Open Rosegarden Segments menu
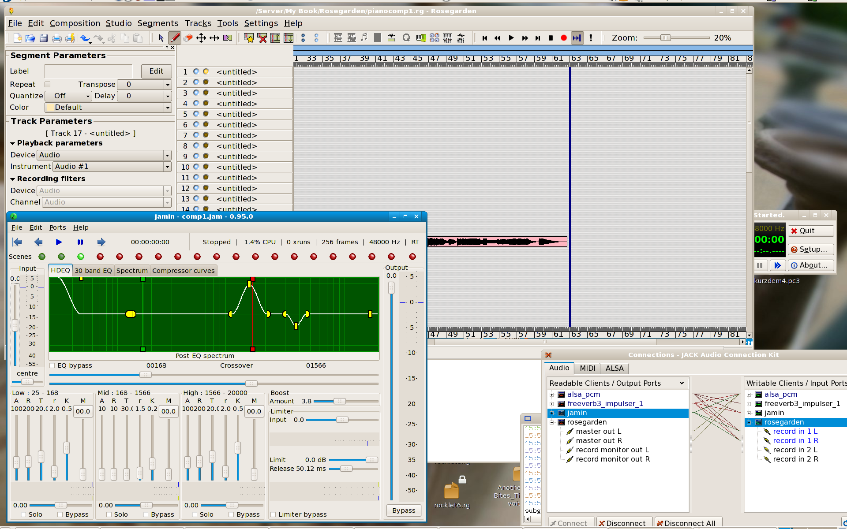 point(157,23)
